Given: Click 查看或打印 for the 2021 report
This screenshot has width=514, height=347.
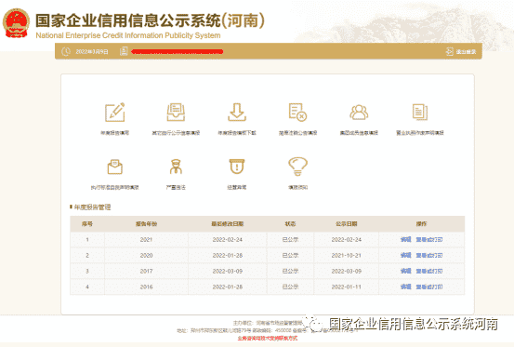Looking at the screenshot, I should pos(429,239).
